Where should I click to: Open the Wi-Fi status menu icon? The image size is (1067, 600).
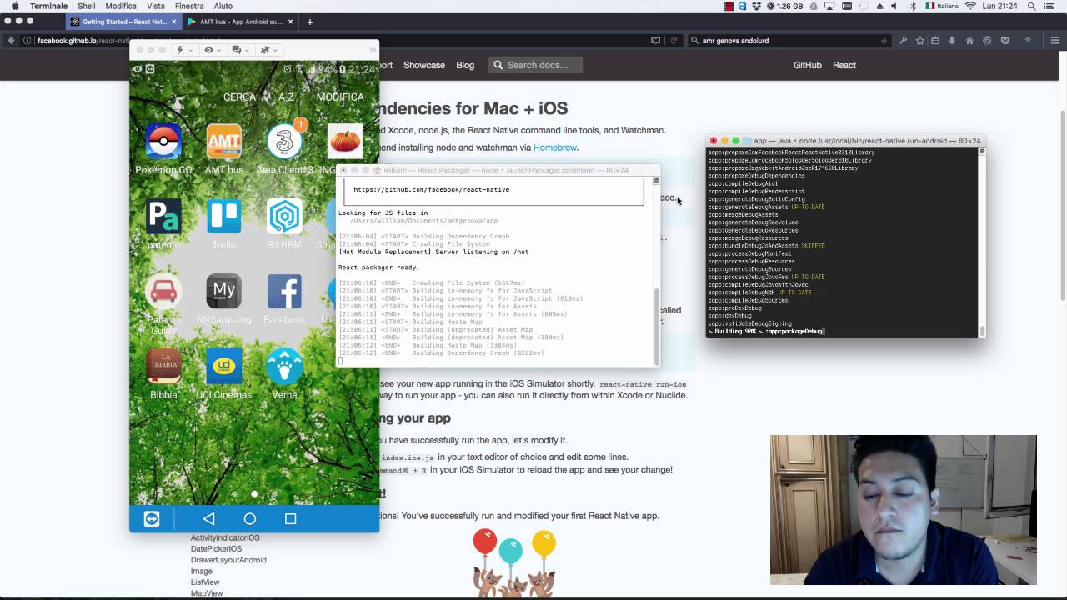point(970,6)
